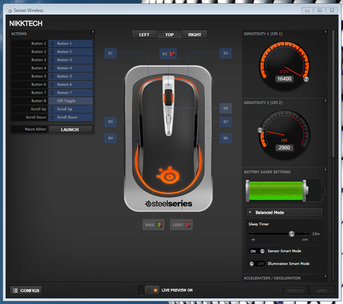
Task: Click the B3 scroll wheel color swatch
Action: [172, 54]
